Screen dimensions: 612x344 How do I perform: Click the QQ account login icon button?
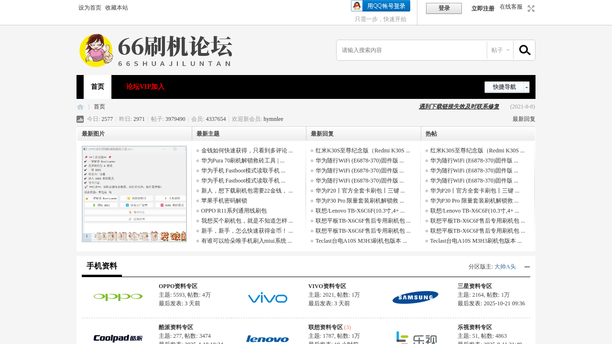coord(381,6)
